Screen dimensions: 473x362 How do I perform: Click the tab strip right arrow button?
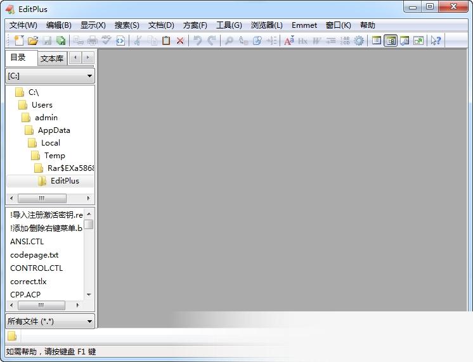point(87,58)
